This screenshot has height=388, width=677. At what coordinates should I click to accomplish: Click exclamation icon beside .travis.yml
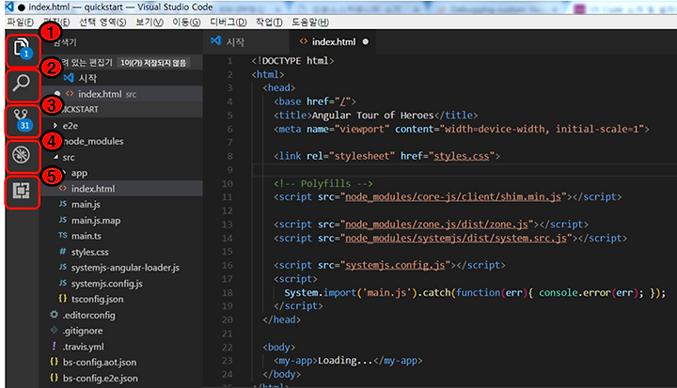[54, 346]
